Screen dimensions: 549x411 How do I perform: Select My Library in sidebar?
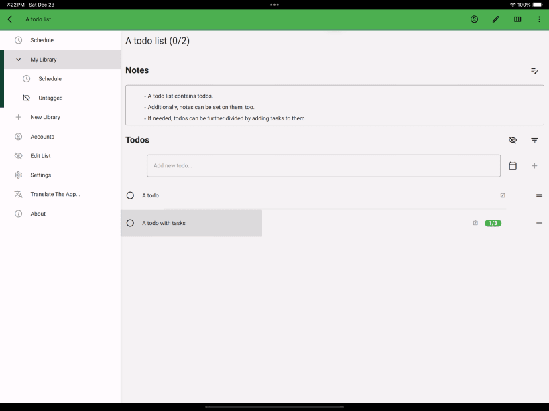(62, 60)
